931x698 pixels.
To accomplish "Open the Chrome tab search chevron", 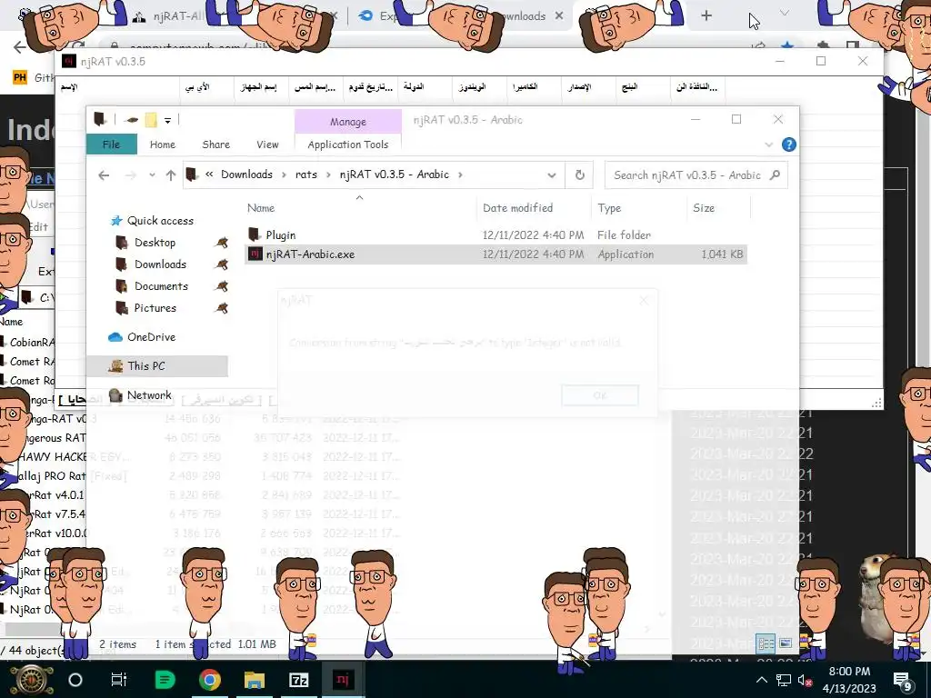I will 785,13.
